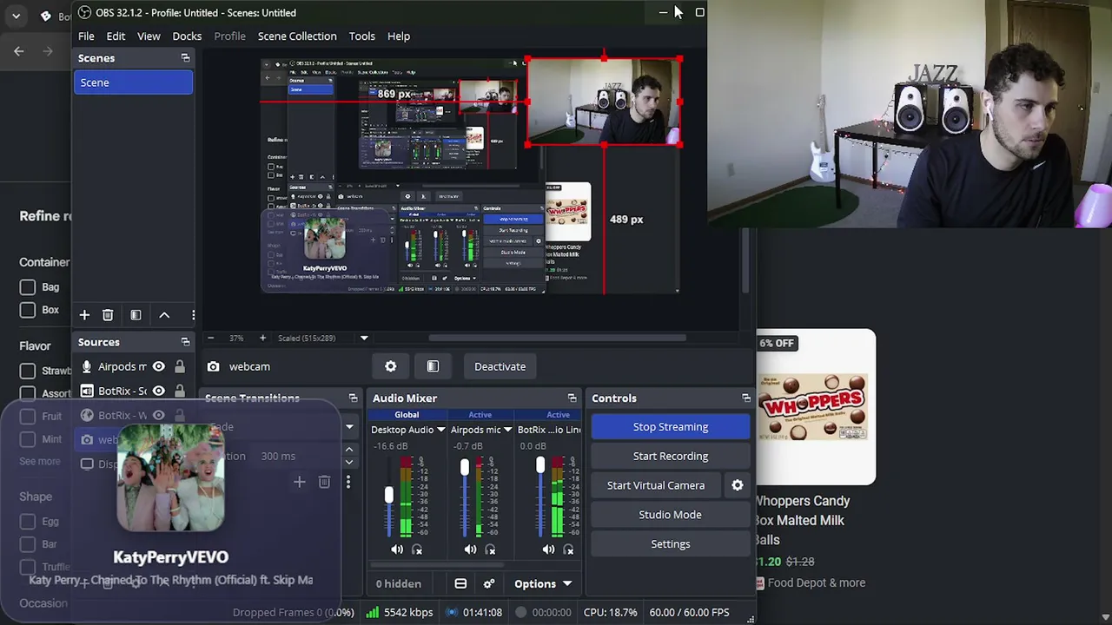Open the Fade transition type dropdown
Screen dimensions: 1112x625
click(x=349, y=427)
